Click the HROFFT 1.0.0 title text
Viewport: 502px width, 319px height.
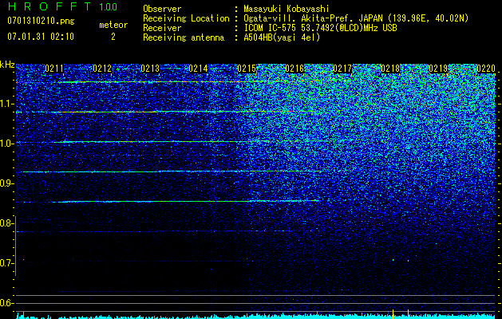click(63, 6)
